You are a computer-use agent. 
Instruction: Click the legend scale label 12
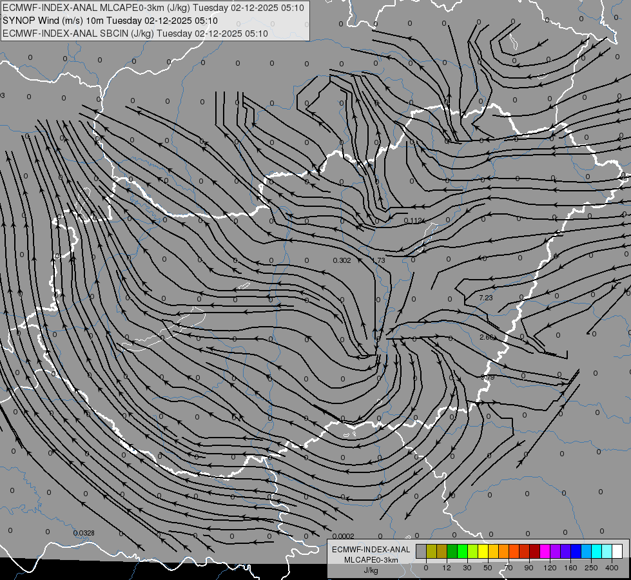pos(447,568)
